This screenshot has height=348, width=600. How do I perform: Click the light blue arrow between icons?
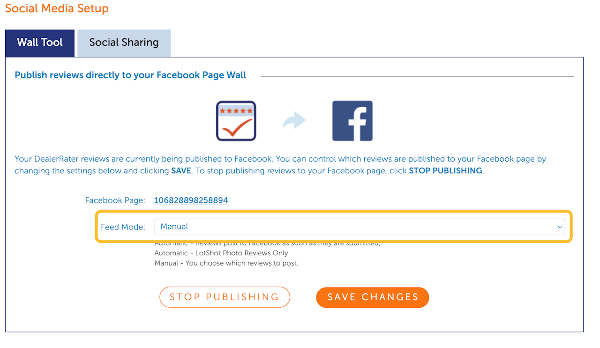click(x=294, y=121)
